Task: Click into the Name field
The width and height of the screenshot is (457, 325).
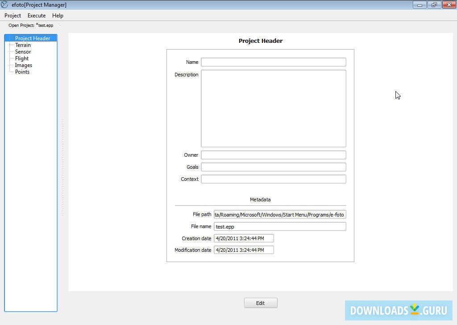Action: tap(274, 62)
